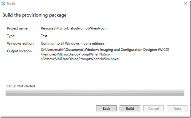The height and width of the screenshot is (118, 191).
Task: Click the greyed-out Cancel button
Action: [x=154, y=109]
